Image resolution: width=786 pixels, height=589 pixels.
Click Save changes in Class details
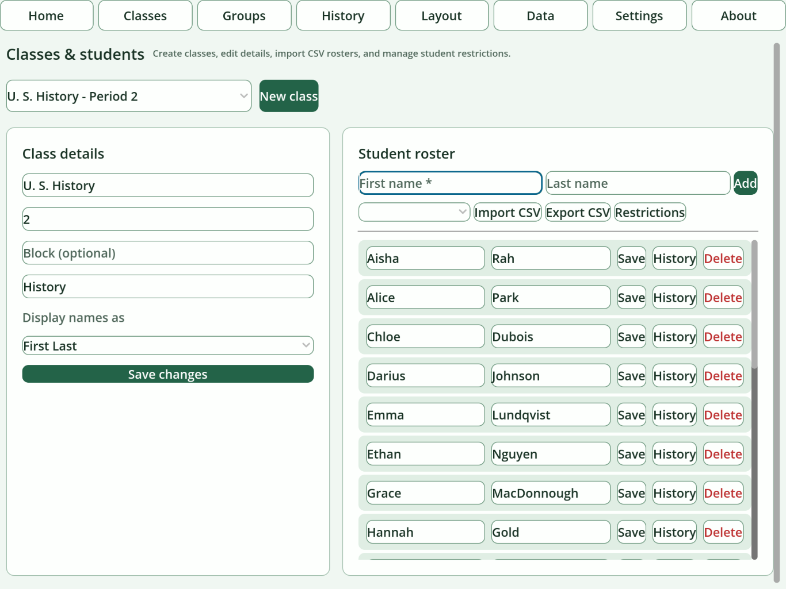pos(168,374)
